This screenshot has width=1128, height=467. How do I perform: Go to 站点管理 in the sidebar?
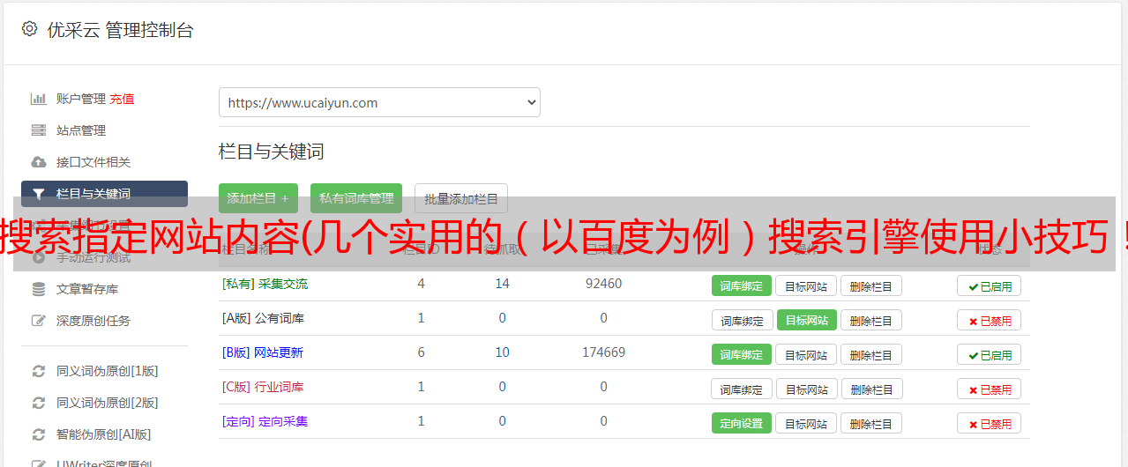coord(81,130)
